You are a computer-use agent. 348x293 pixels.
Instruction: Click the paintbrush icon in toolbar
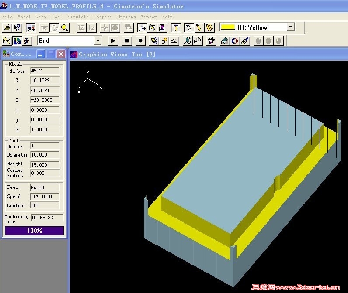coord(245,41)
